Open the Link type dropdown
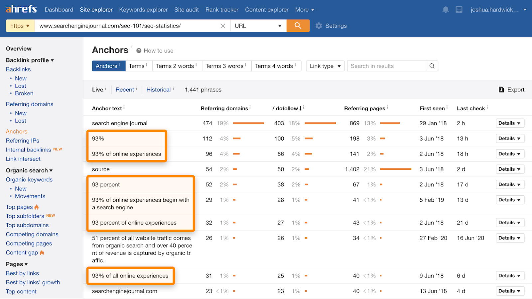 [x=325, y=66]
